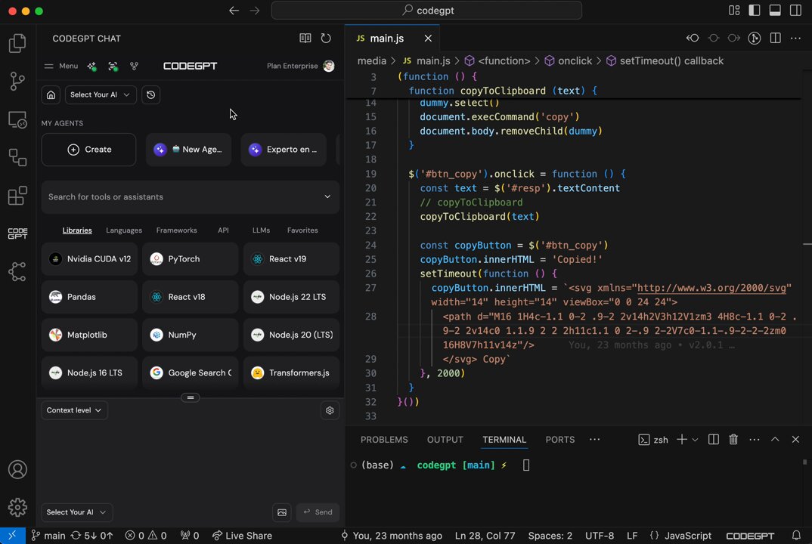Split the terminal pane
812x544 pixels.
(713, 440)
